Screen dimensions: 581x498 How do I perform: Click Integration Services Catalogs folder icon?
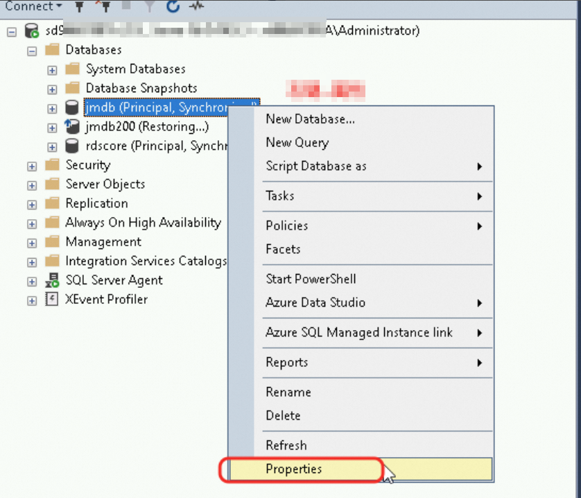coord(52,261)
